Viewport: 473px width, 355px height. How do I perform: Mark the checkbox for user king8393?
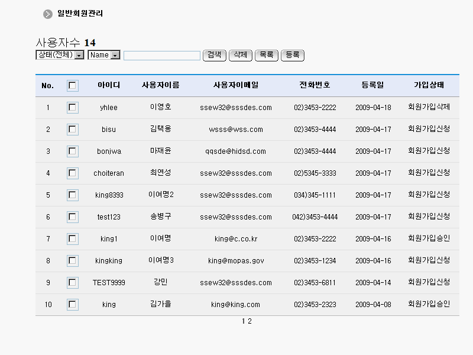[x=73, y=195]
